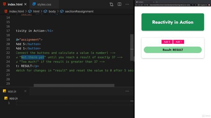Open the body breadcrumb dropdown
Viewport: 211px width, 118px height.
click(52, 11)
